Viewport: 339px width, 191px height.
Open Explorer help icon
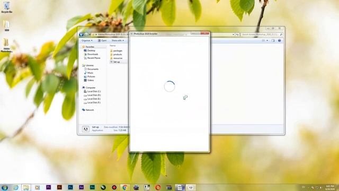point(279,40)
